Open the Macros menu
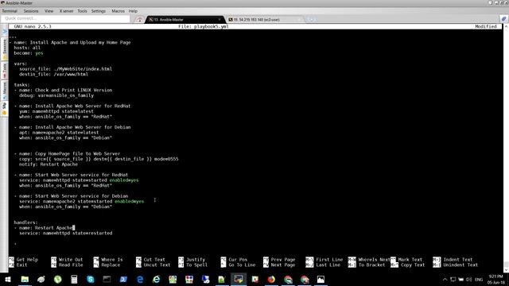509x286 pixels. 119,11
